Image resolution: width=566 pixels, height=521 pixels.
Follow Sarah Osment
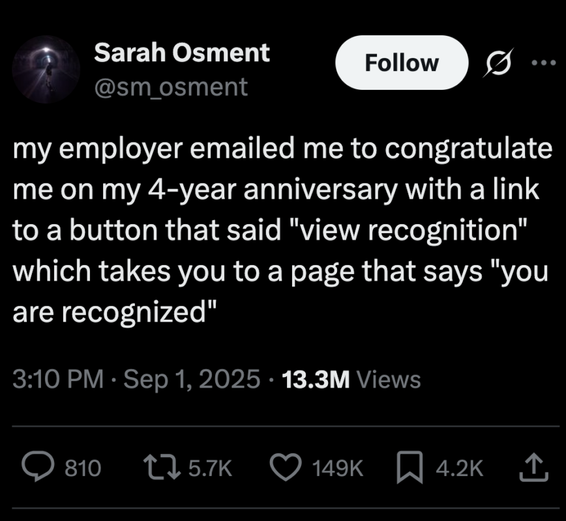click(401, 63)
